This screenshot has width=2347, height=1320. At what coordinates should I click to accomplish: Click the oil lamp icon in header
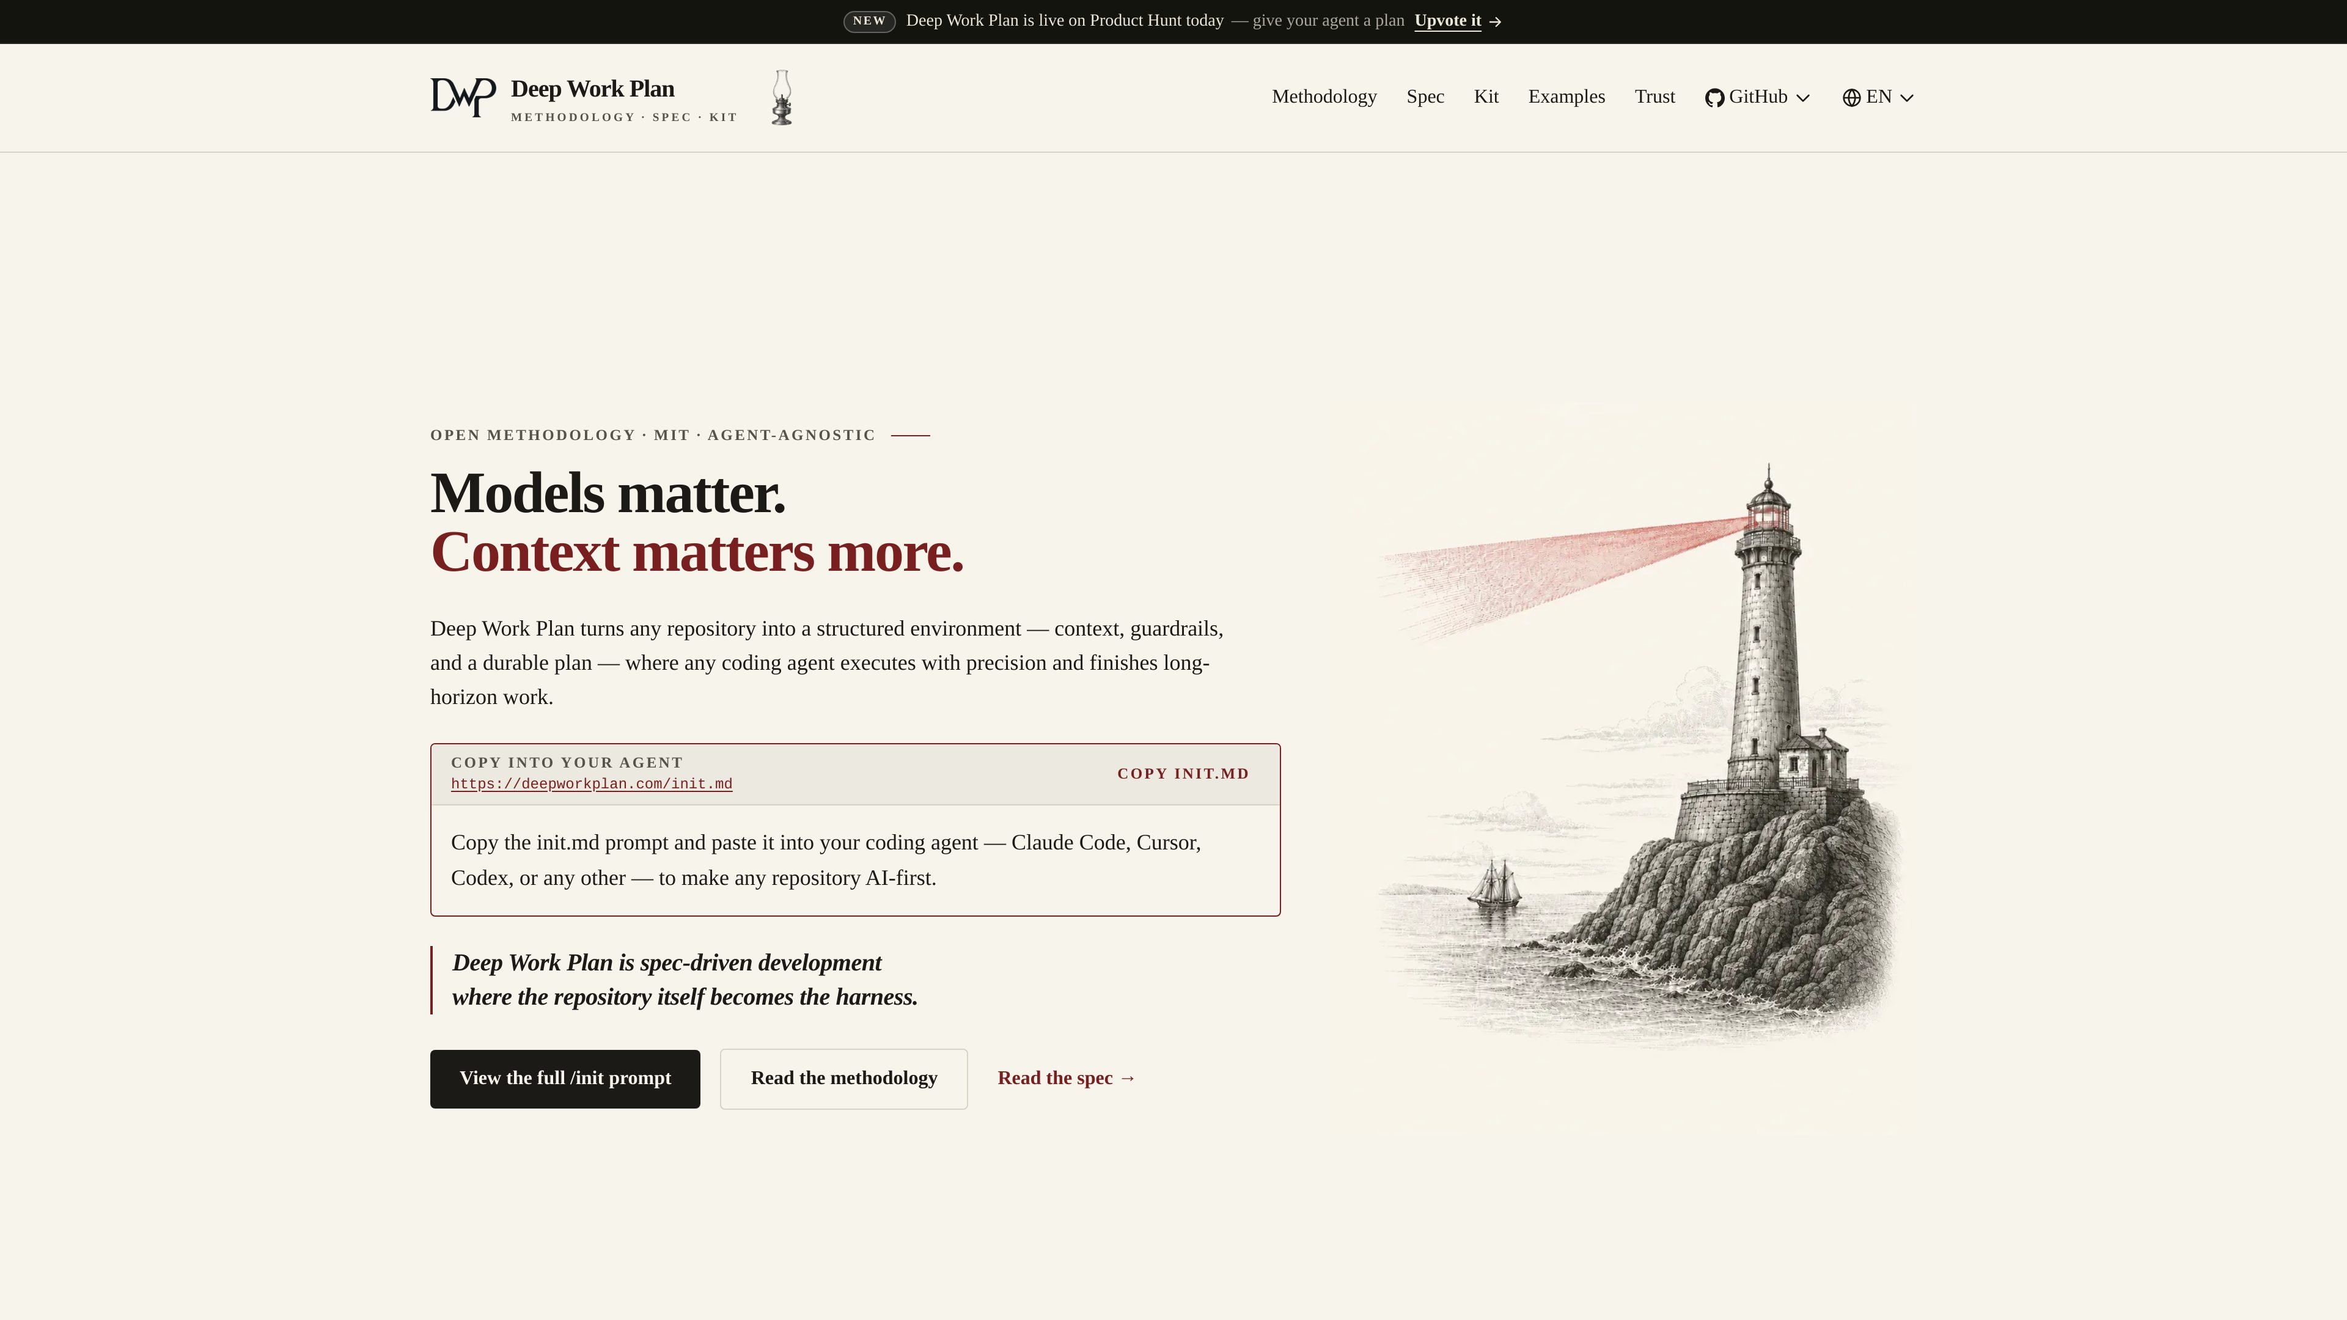[x=782, y=98]
